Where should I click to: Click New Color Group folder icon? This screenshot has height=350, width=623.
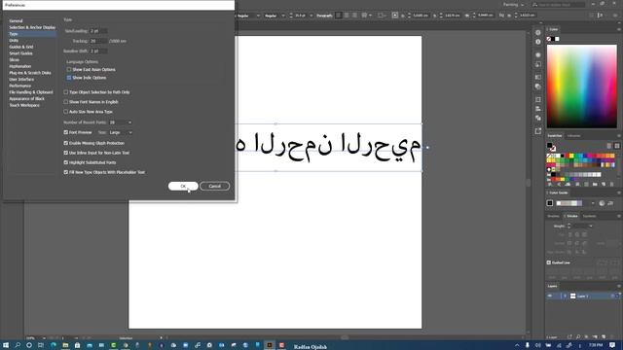click(595, 185)
